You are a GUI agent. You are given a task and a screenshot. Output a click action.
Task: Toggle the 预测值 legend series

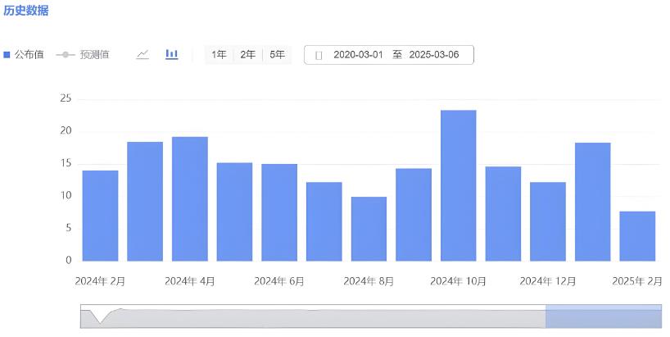point(82,55)
